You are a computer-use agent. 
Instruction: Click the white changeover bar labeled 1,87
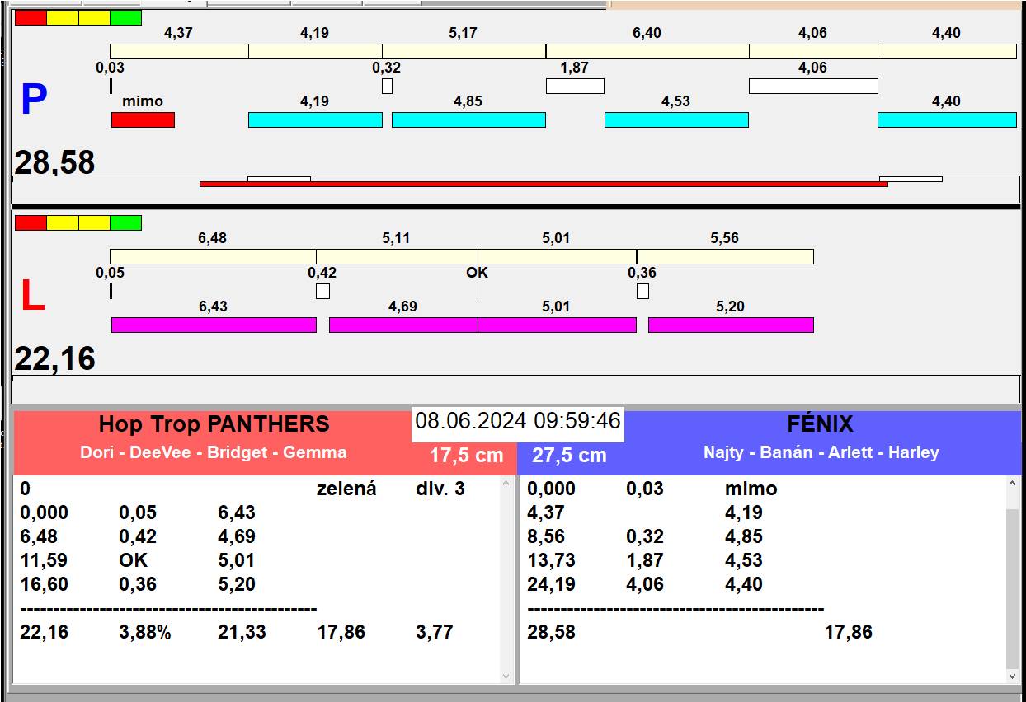coord(575,86)
